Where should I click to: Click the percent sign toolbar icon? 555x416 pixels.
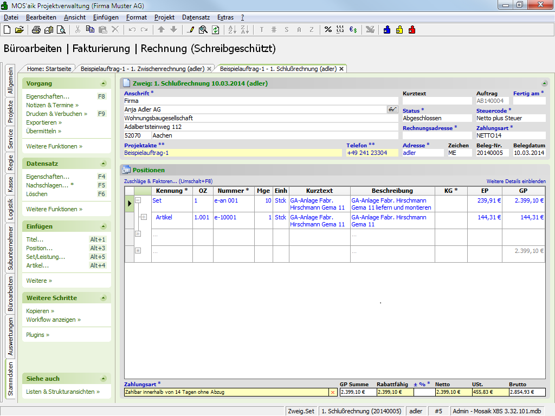tap(328, 30)
